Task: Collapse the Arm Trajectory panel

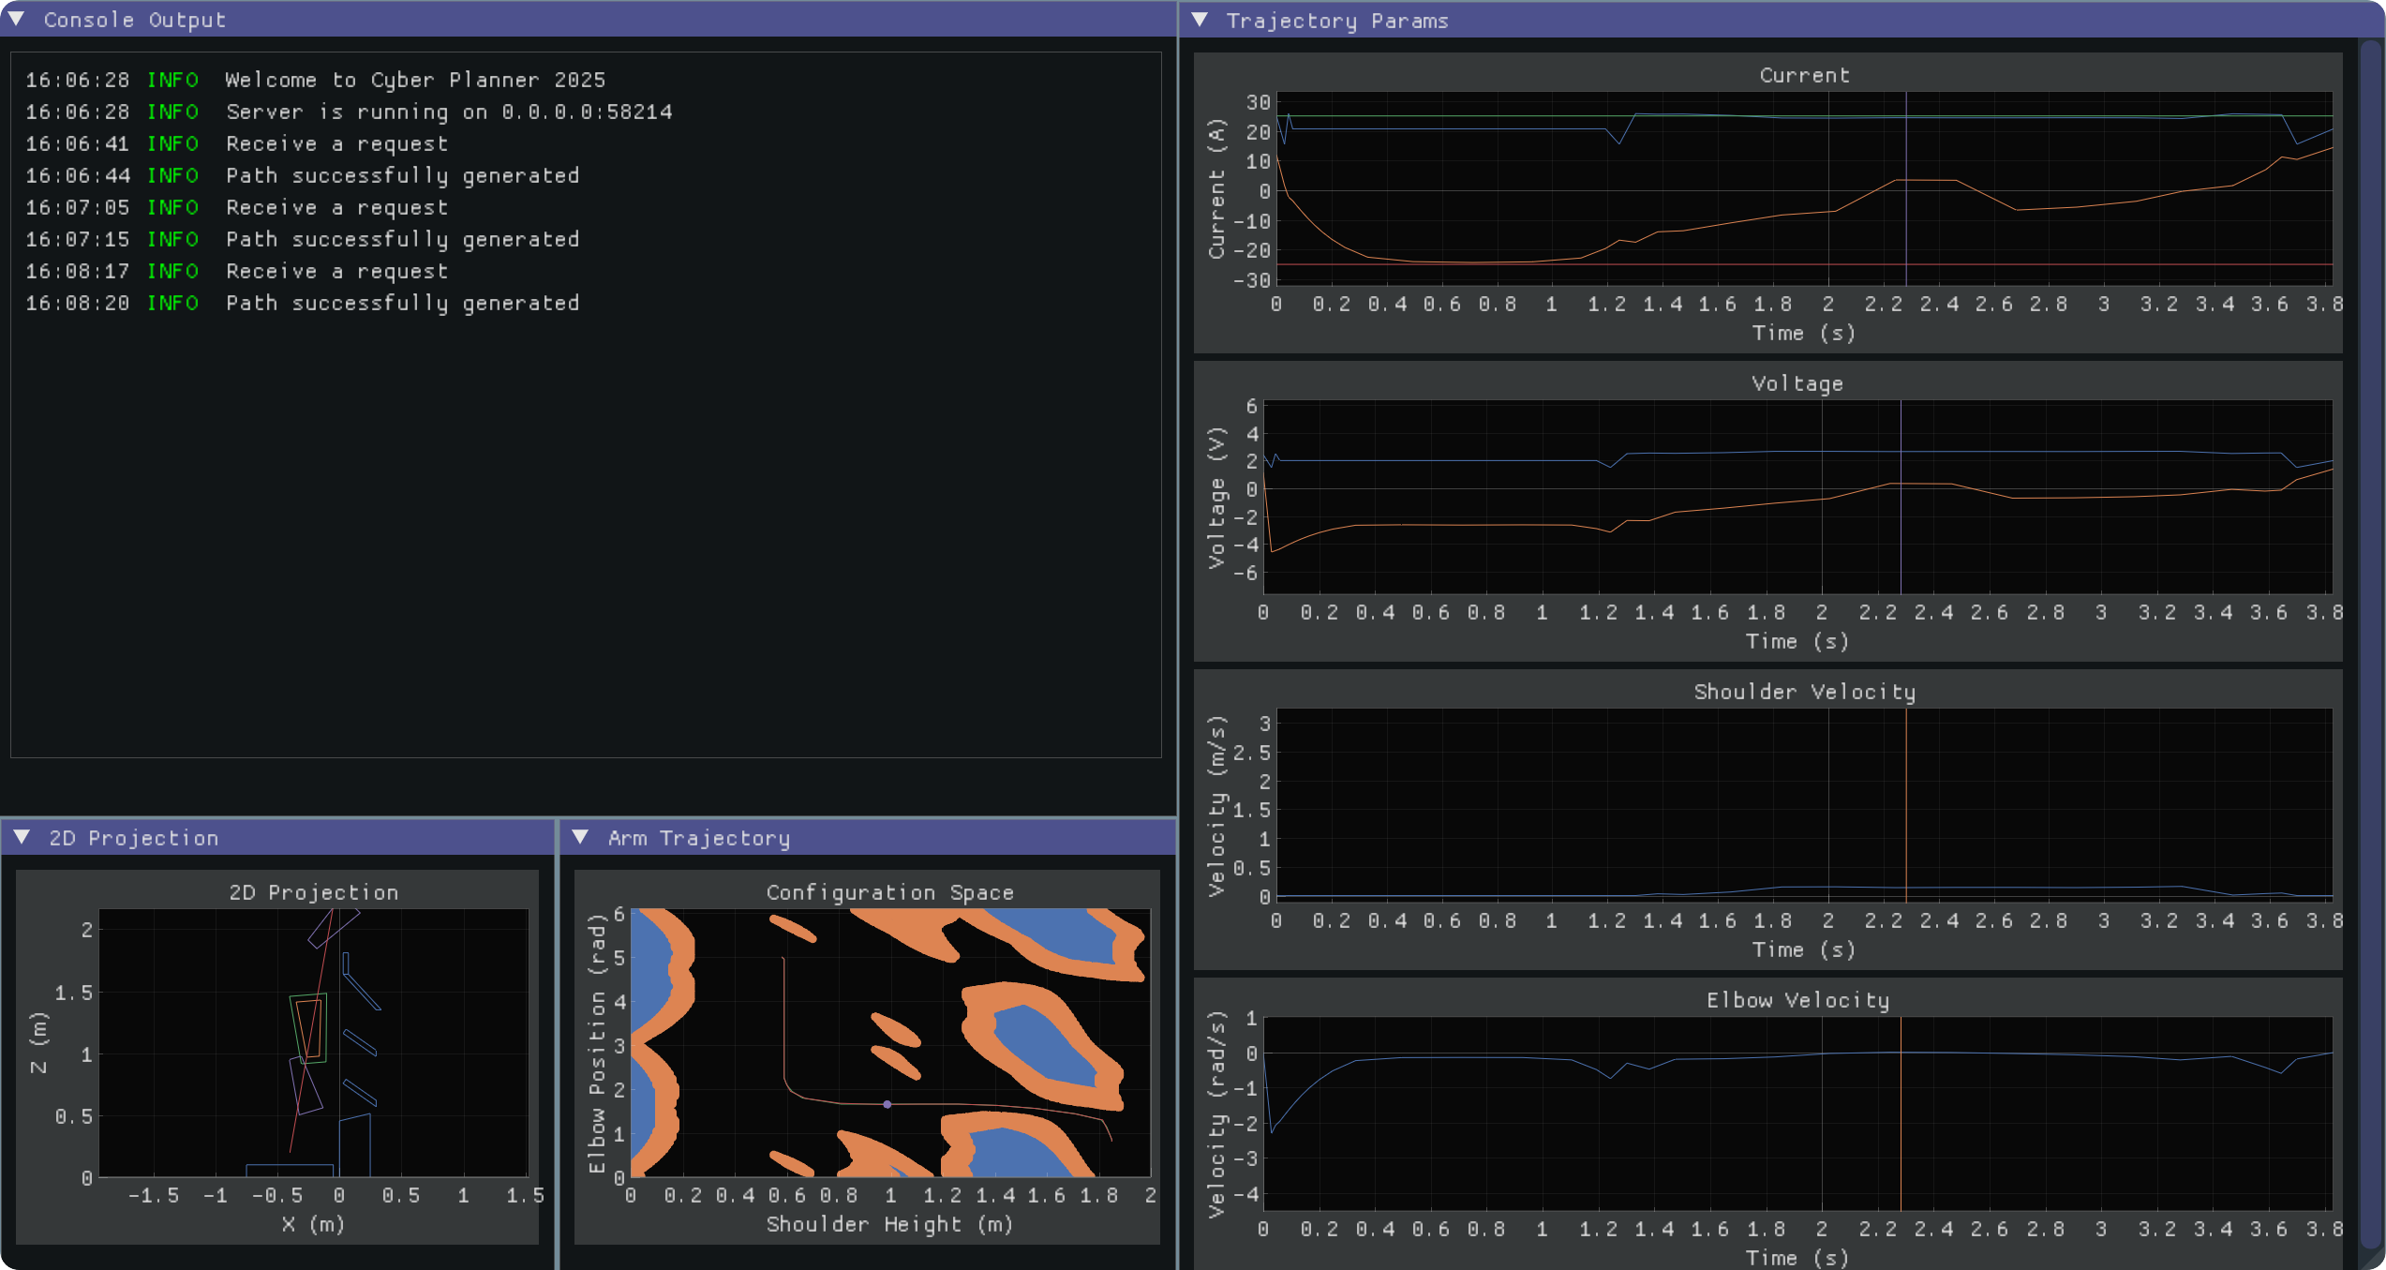Action: pyautogui.click(x=580, y=837)
